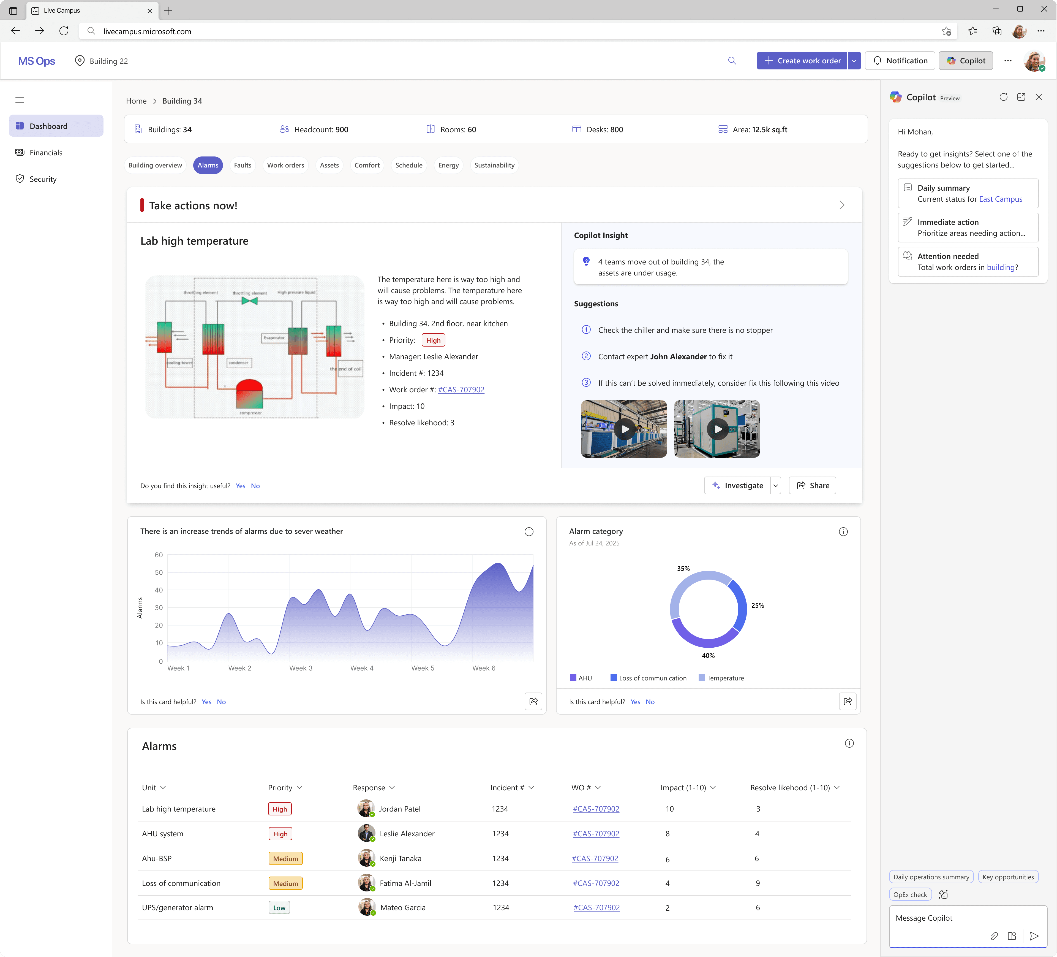Screen dimensions: 1057x957
Task: Click the Alarm category info icon
Action: [843, 531]
